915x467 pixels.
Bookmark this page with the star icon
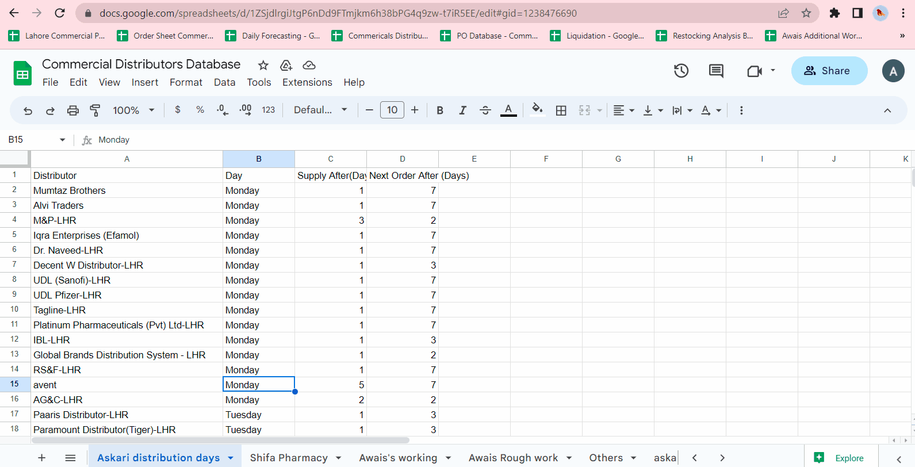(806, 13)
